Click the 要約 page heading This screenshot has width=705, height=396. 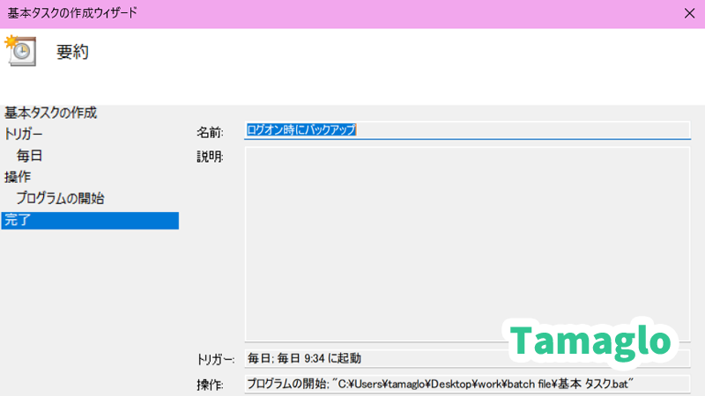point(73,52)
